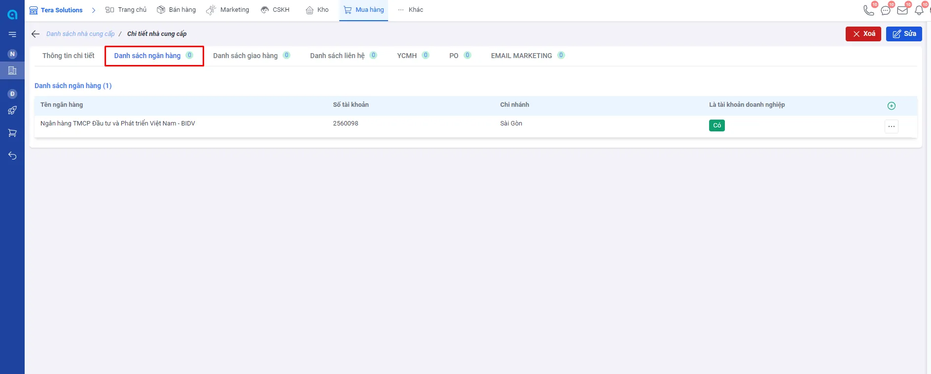931x374 pixels.
Task: Select the Sài Gòn branch cell
Action: click(511, 124)
